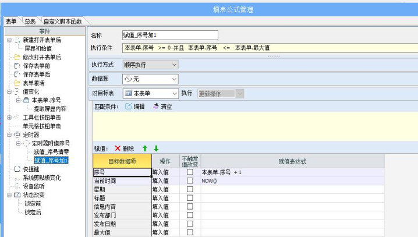This screenshot has width=418, height=237.
Task: Select the 定时器 timer icon in tree
Action: click(17, 135)
